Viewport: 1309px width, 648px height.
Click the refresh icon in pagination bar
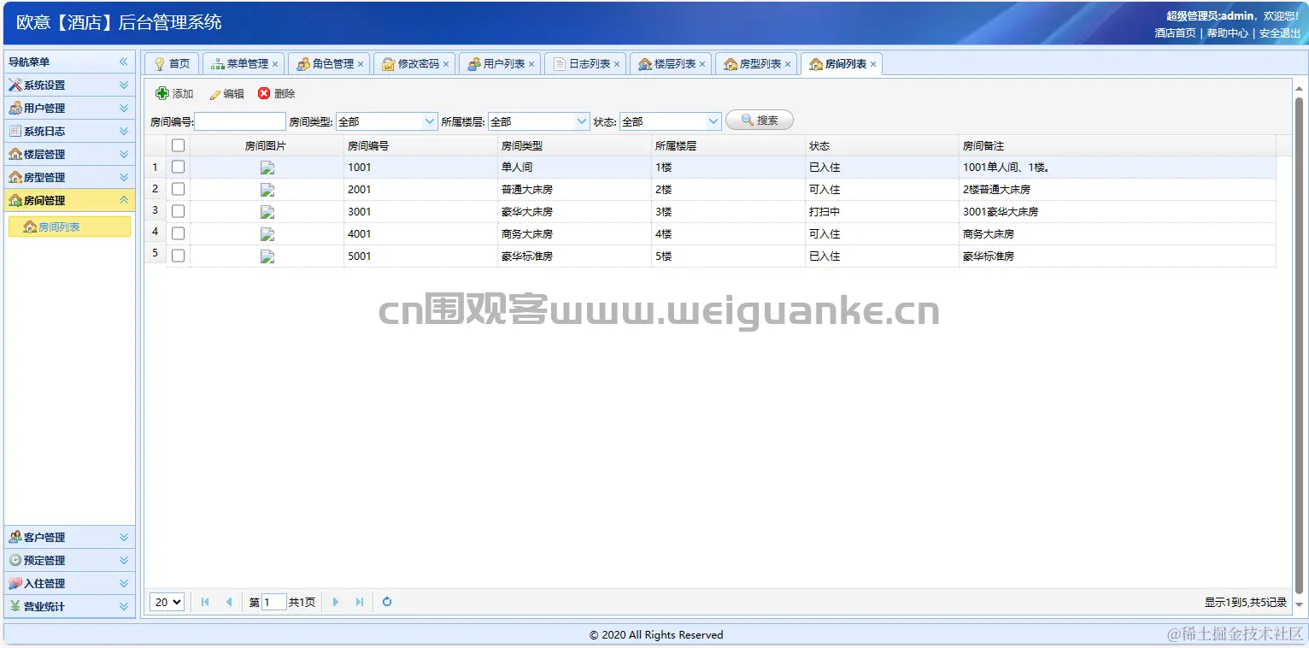click(387, 602)
